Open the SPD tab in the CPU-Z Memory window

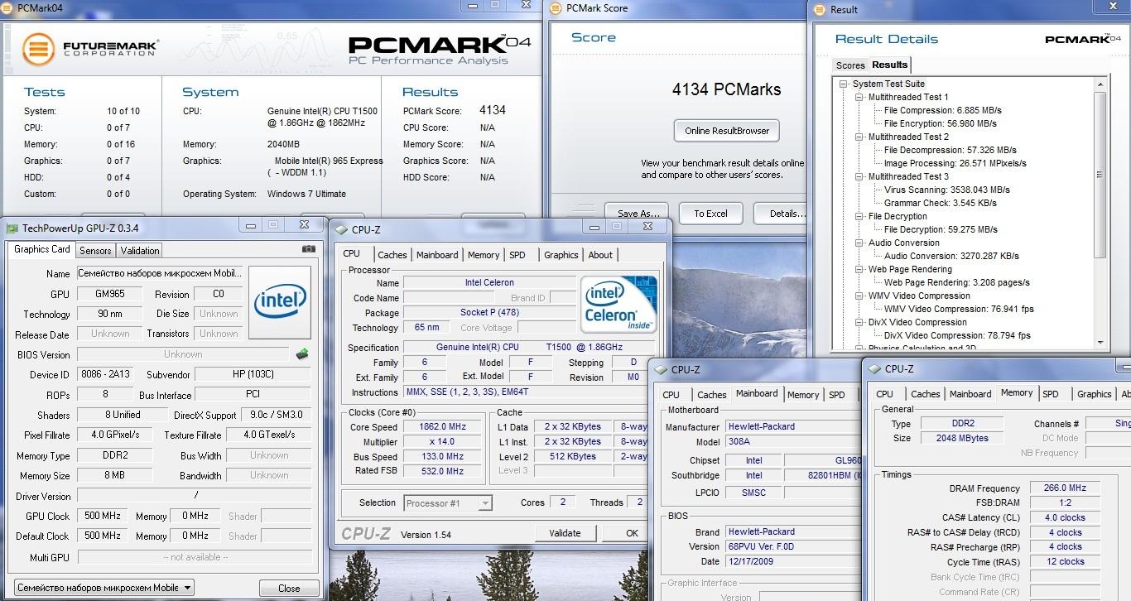(1051, 394)
